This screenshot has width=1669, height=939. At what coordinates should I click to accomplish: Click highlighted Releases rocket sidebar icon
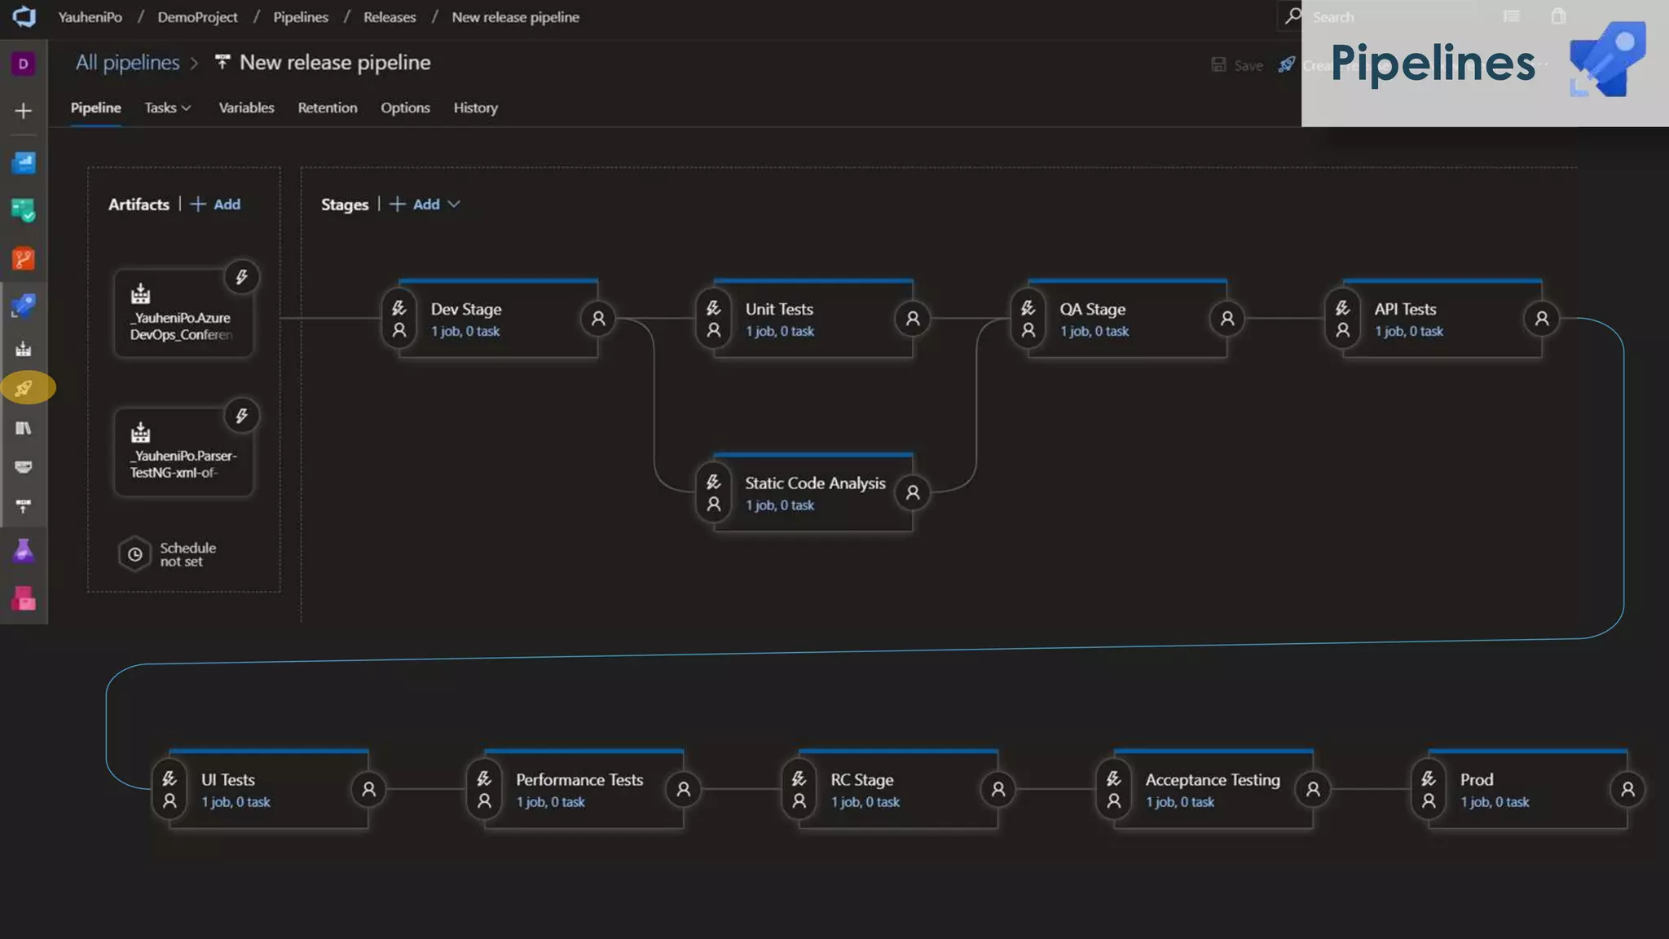tap(24, 388)
